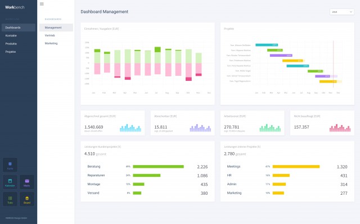360x224 pixels.
Task: Click the Workbench logo
Action: click(15, 7)
